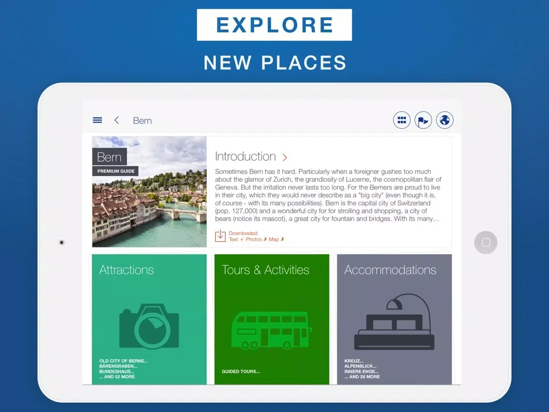
Task: Open the grid view icon
Action: pos(402,120)
